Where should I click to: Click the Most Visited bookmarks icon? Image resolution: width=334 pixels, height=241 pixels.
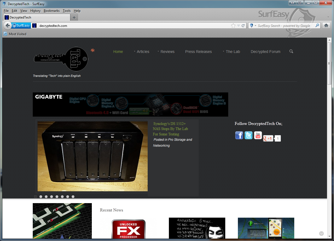[x=5, y=34]
